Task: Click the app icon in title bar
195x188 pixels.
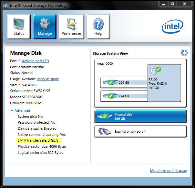Action: coord(5,5)
